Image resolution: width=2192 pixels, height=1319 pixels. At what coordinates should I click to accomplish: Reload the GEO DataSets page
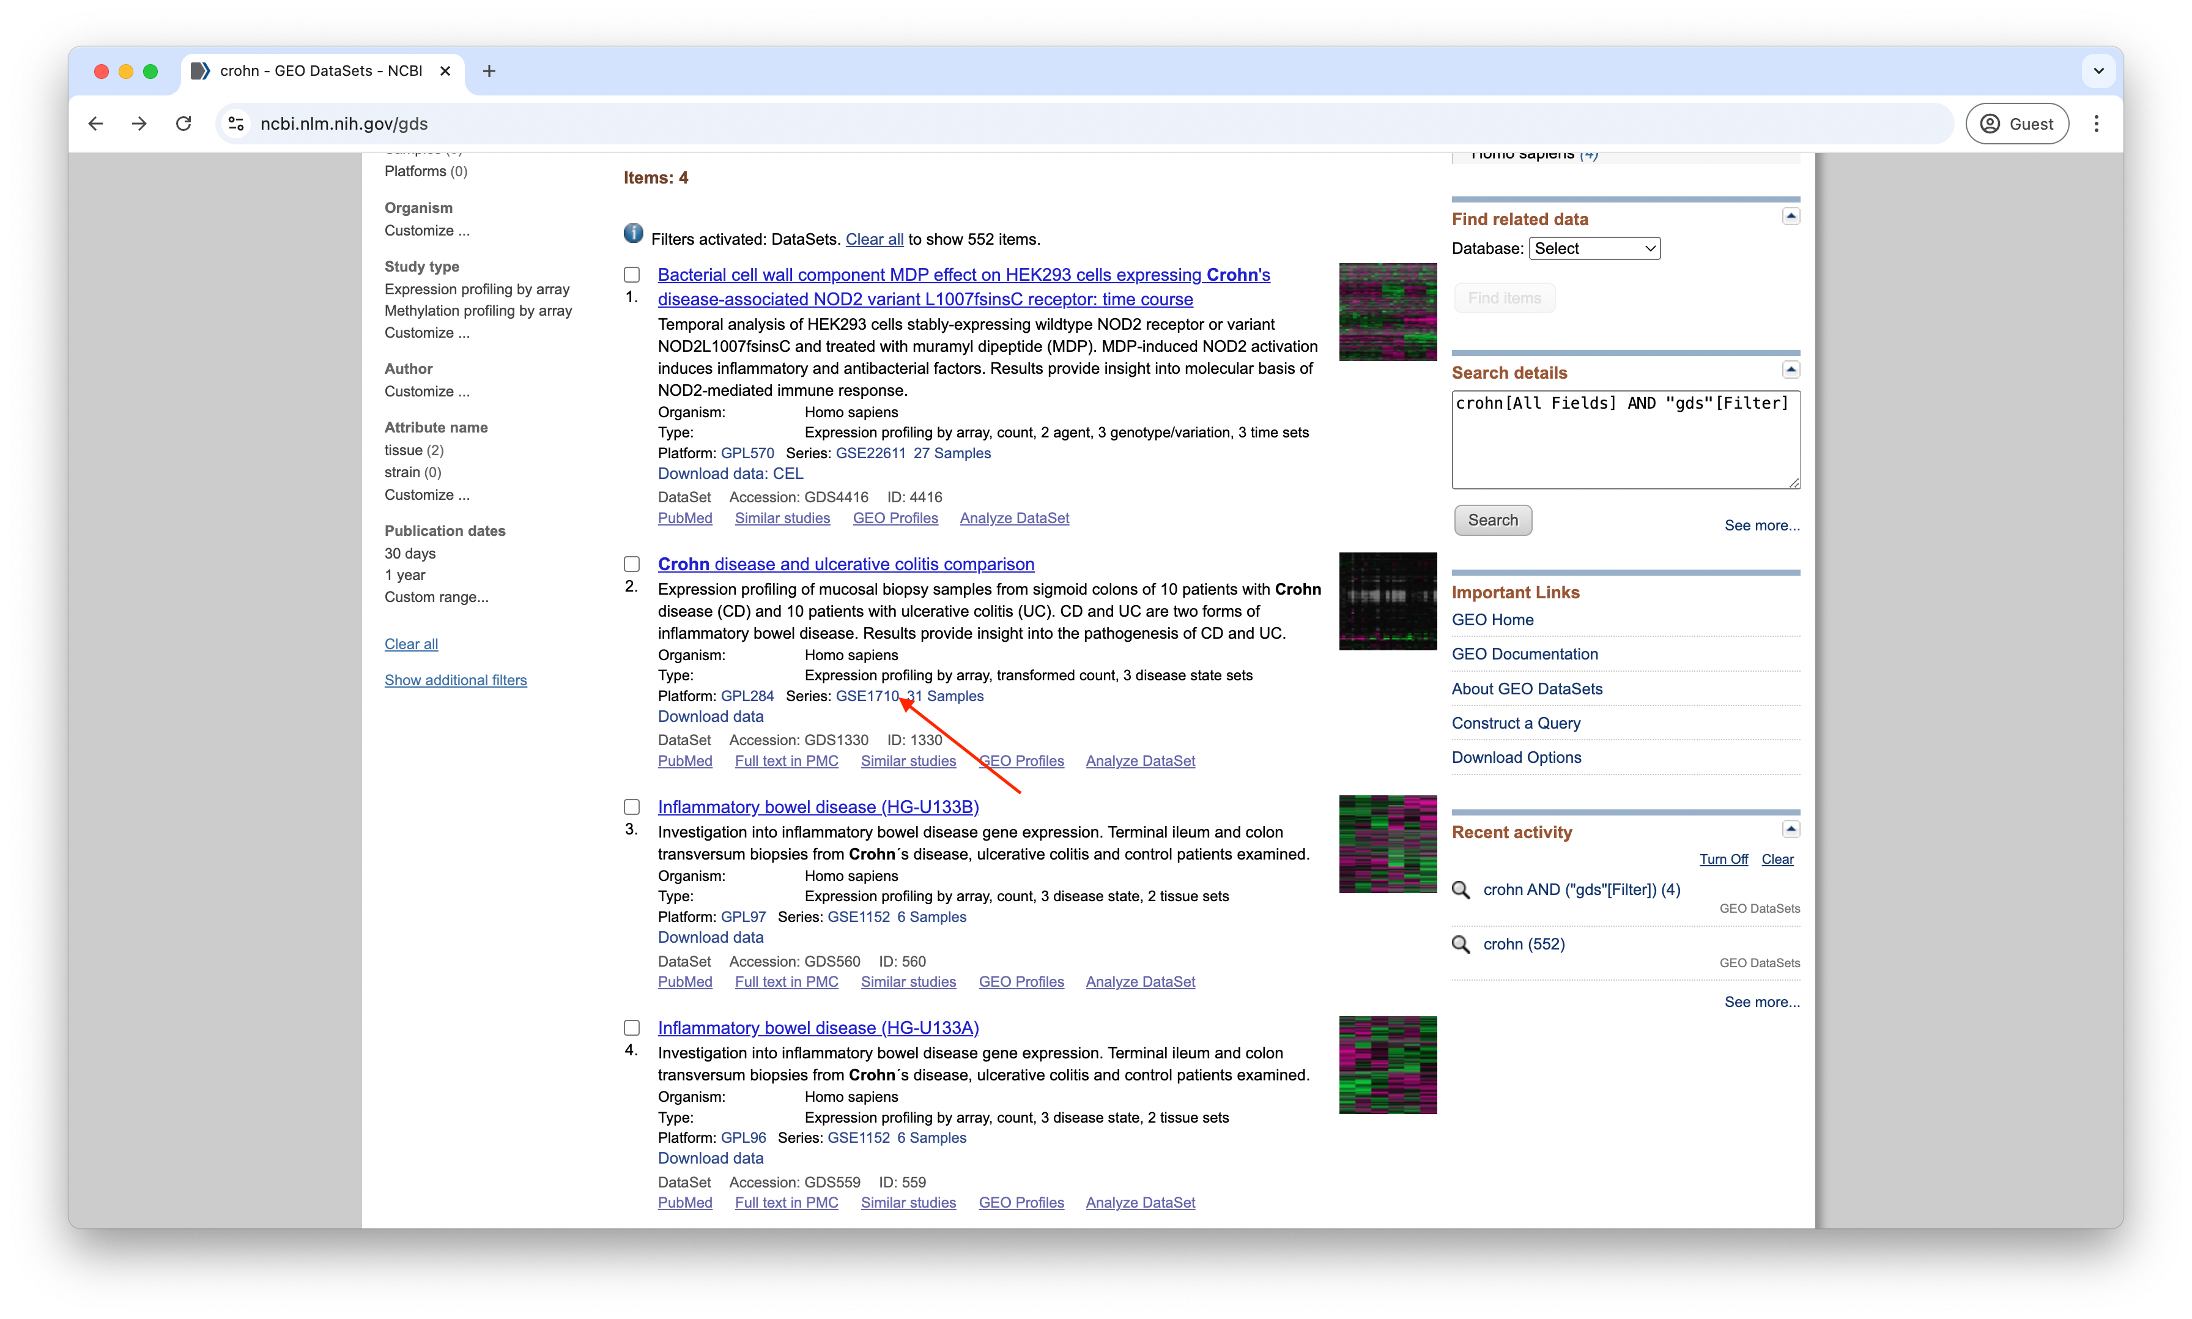click(x=184, y=124)
